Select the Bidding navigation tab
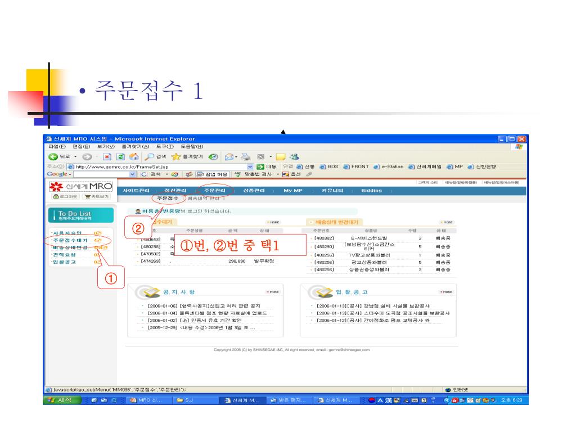The width and height of the screenshot is (576, 432). pyautogui.click(x=371, y=191)
